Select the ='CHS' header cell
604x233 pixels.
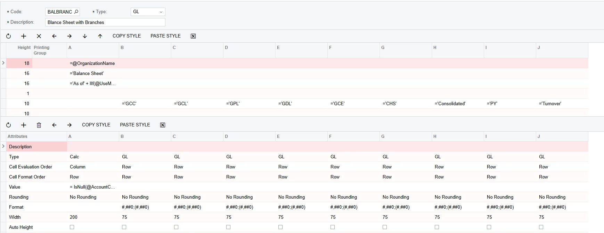pos(406,103)
